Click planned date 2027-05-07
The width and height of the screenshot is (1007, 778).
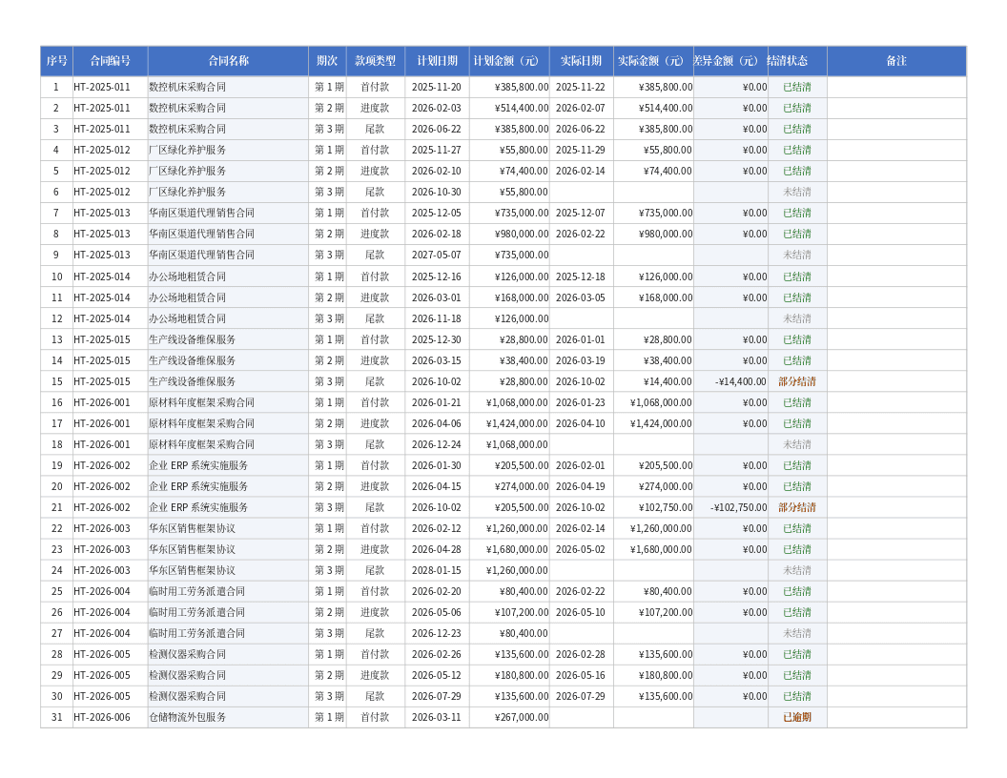(x=437, y=255)
